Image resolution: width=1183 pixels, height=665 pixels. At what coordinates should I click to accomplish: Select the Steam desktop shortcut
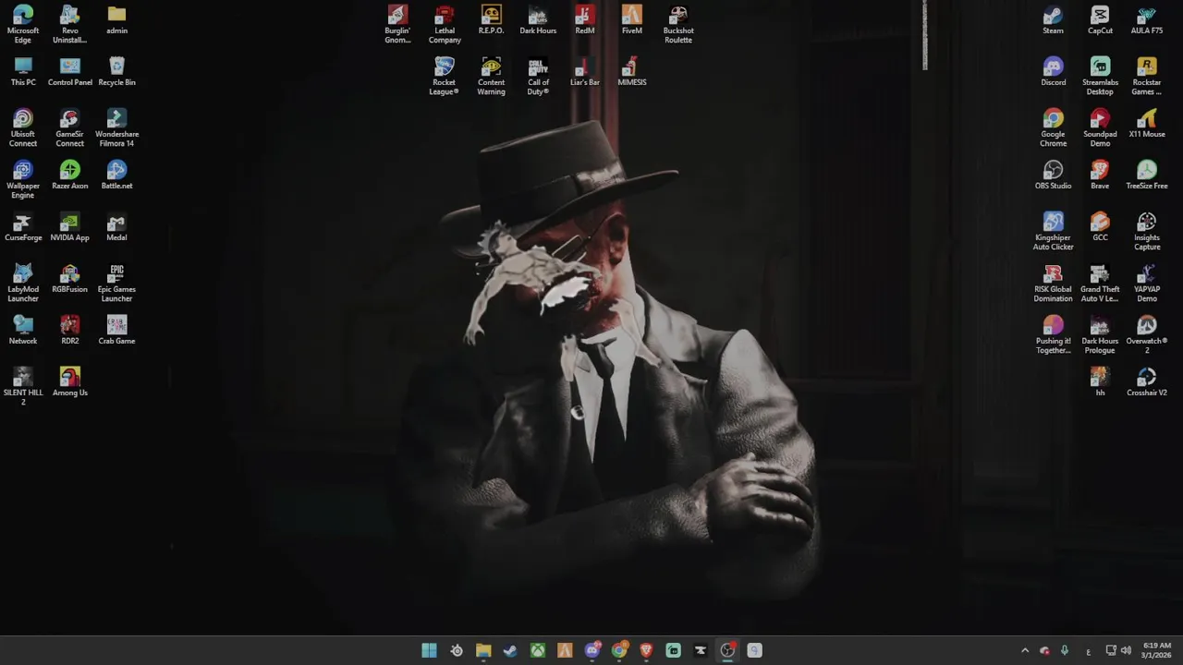pos(1053,19)
